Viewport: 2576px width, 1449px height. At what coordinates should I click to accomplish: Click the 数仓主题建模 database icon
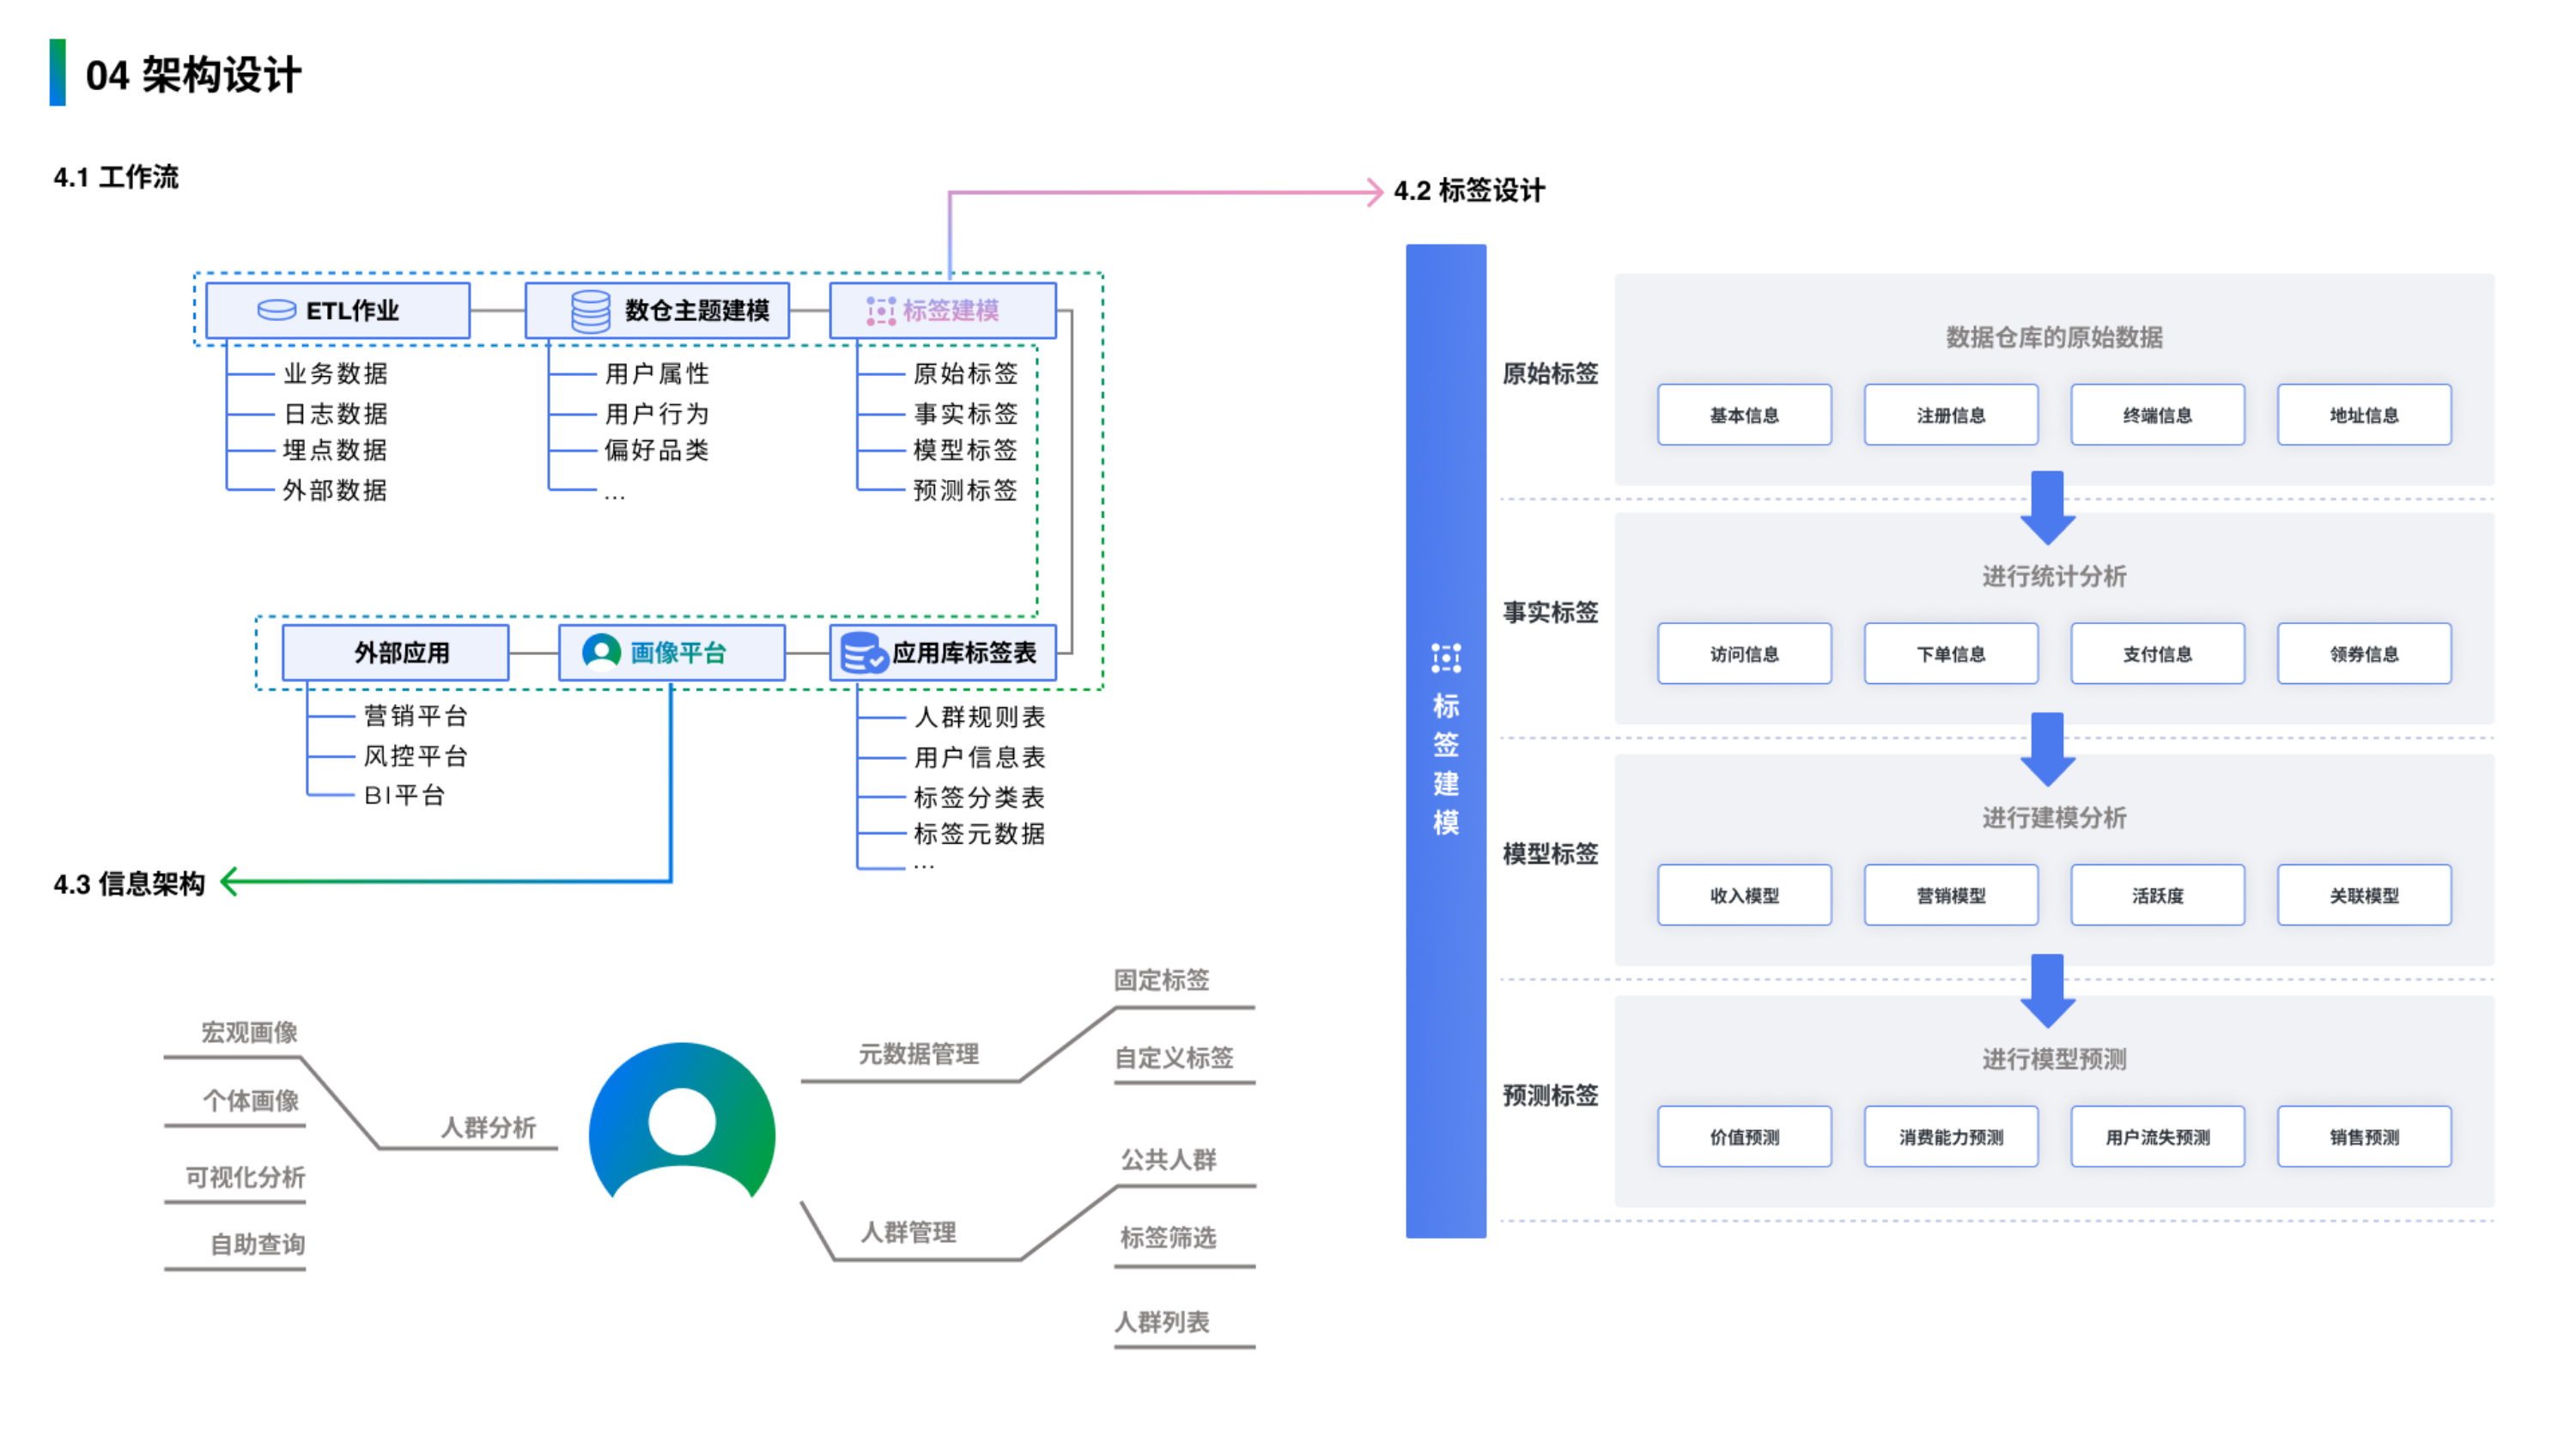590,311
